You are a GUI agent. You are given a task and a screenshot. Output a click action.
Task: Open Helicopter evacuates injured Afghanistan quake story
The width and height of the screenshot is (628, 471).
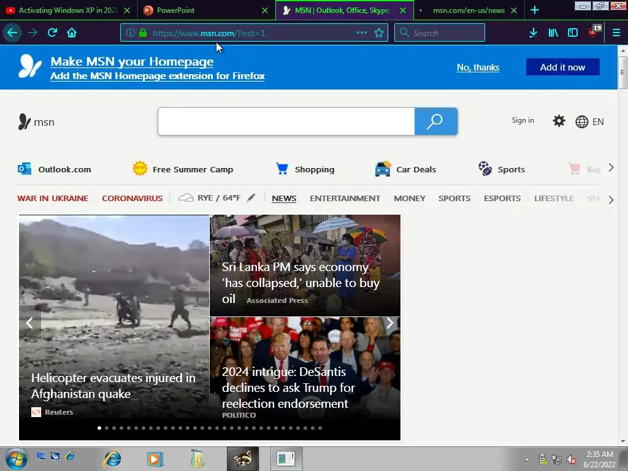tap(113, 386)
